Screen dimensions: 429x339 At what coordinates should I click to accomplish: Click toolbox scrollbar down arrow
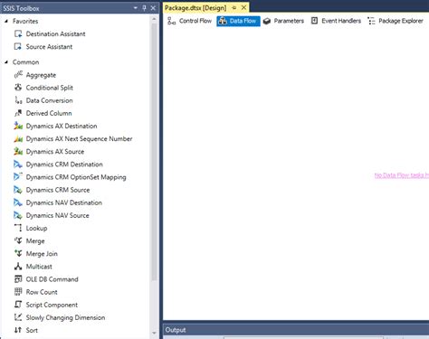[154, 334]
